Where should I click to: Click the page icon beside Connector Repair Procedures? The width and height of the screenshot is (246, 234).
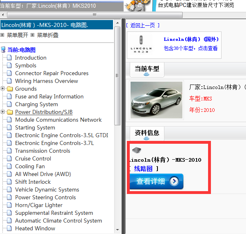coord(9,73)
